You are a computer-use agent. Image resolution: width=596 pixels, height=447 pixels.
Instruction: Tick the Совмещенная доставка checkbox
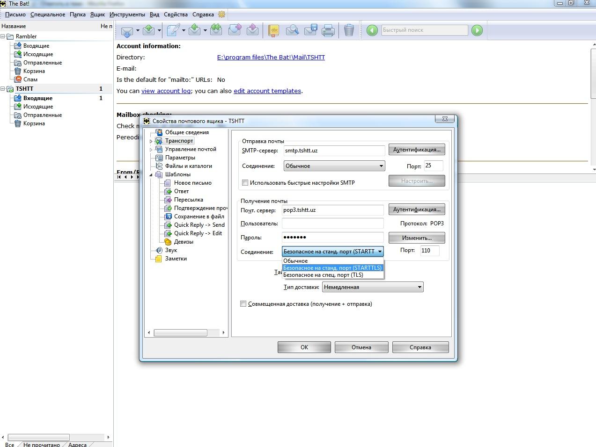click(x=243, y=304)
